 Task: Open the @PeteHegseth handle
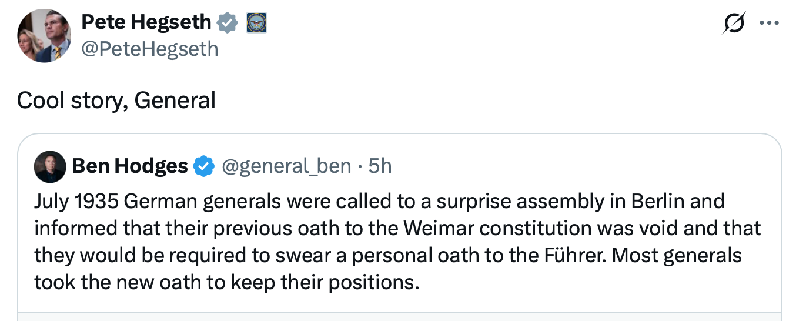(x=149, y=48)
